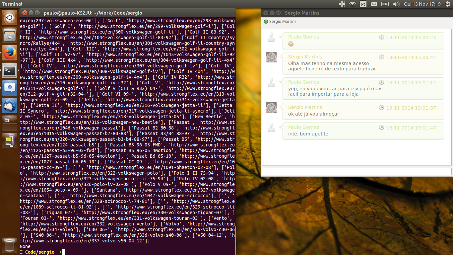Screen dimensions: 453x255
Task: Click the timestamp 13-11-2014 13:01:37
Action: 411,108
